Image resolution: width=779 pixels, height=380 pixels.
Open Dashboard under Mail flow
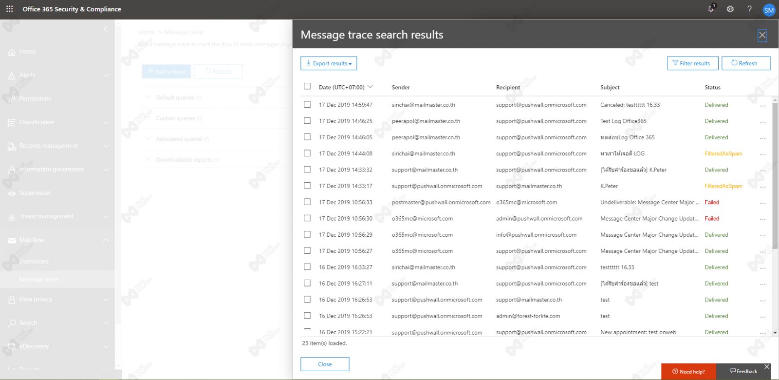tap(34, 262)
